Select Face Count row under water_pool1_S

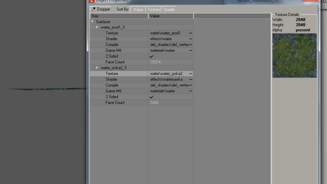(x=142, y=62)
